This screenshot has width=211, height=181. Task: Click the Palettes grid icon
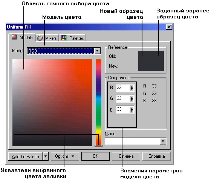[64, 38]
